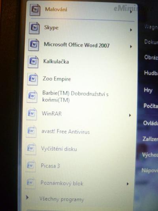This screenshot has height=211, width=158.
Task: Select Poznámkový blok text entry
Action: pos(62,183)
